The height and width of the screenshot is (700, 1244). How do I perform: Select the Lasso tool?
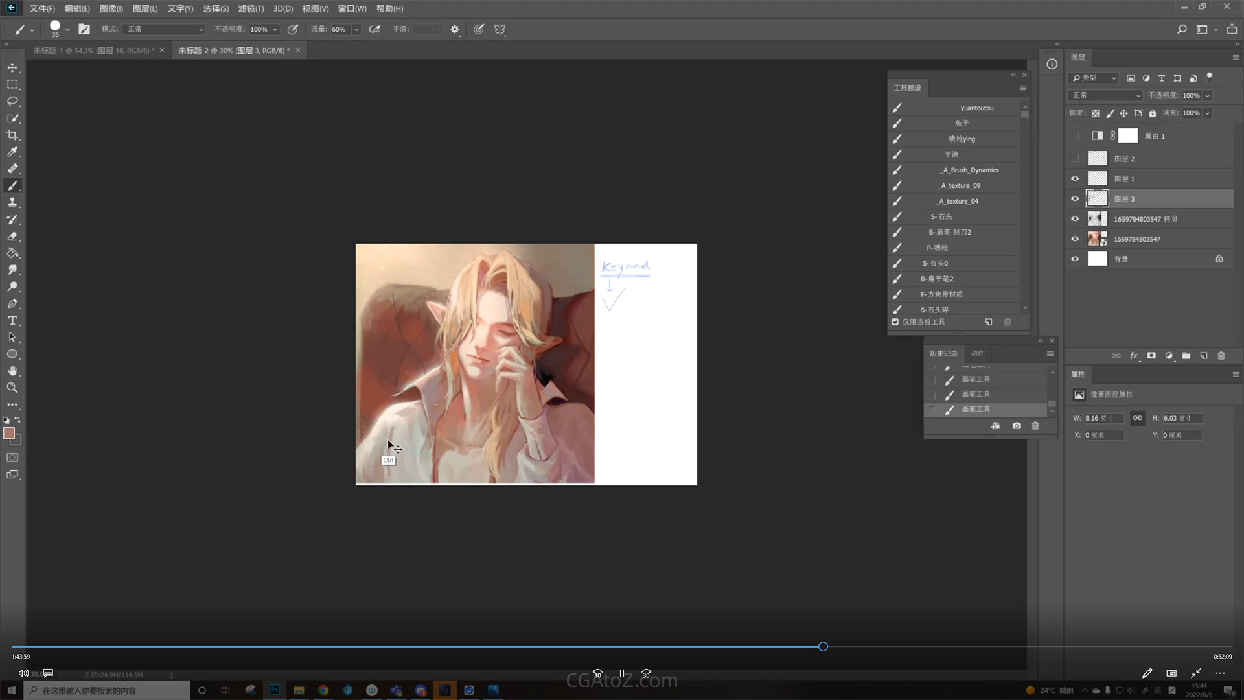point(12,101)
